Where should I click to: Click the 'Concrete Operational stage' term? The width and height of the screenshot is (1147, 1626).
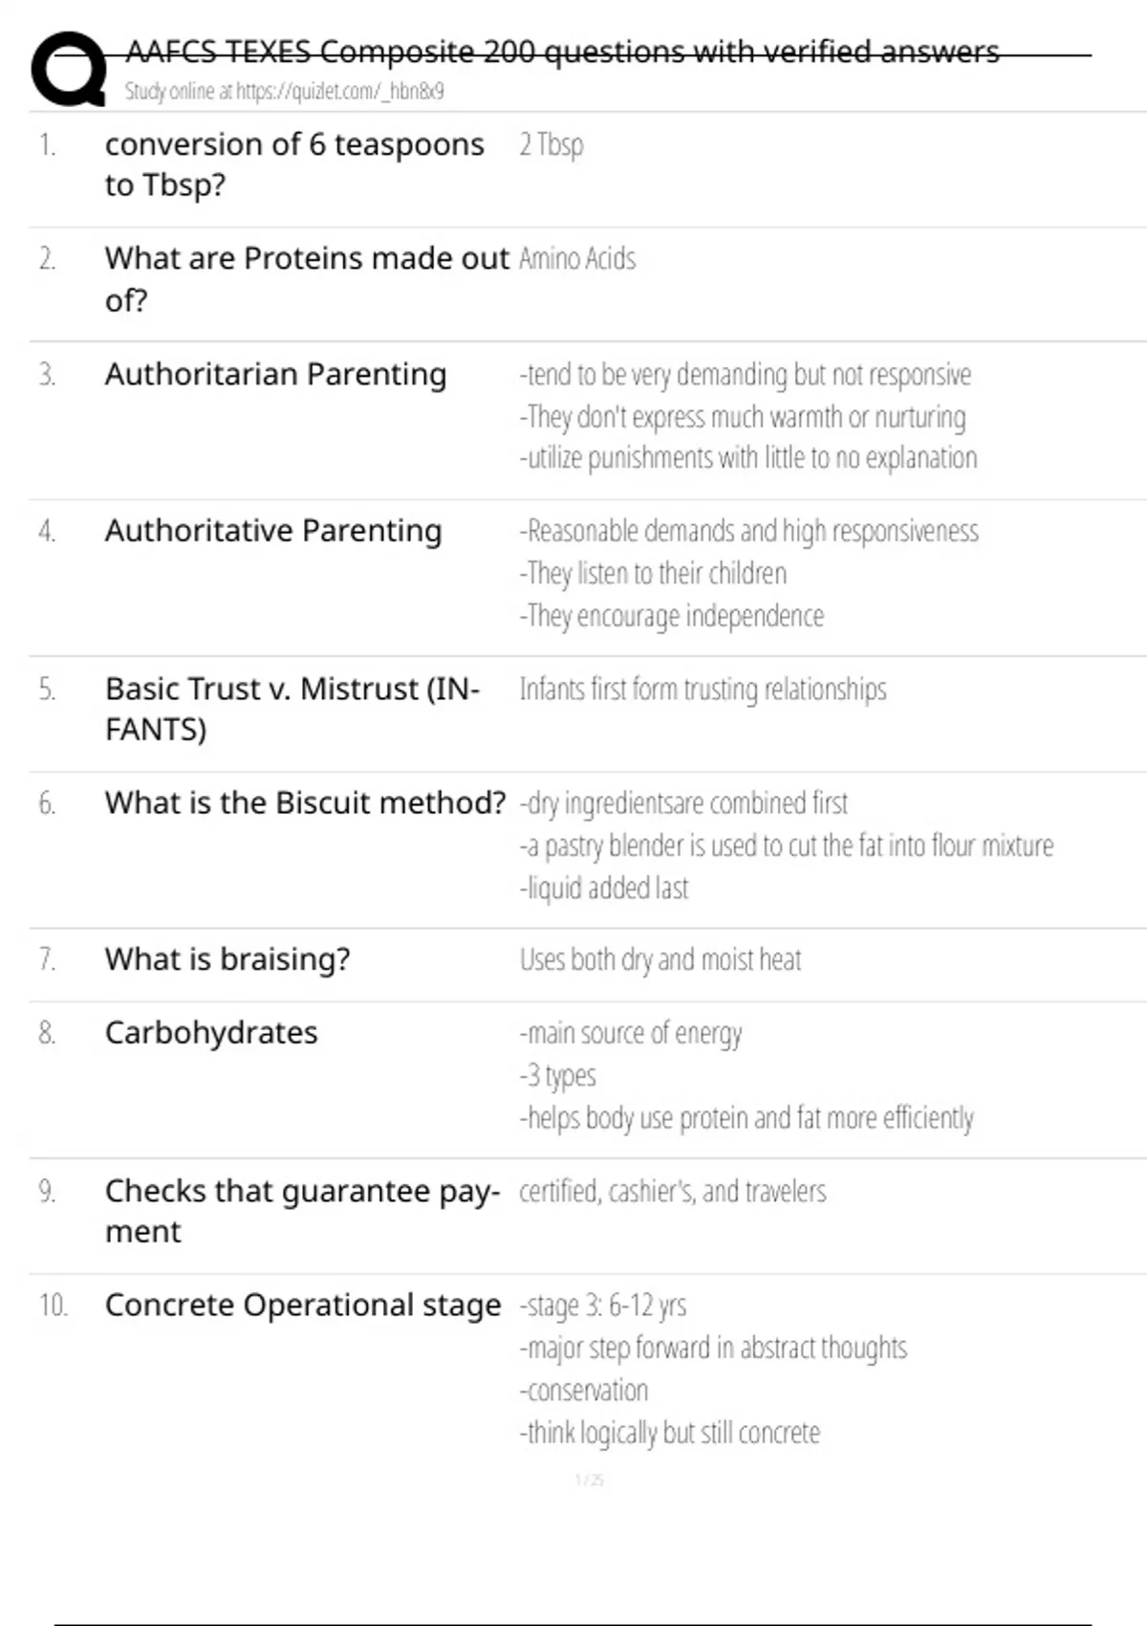(x=302, y=1305)
